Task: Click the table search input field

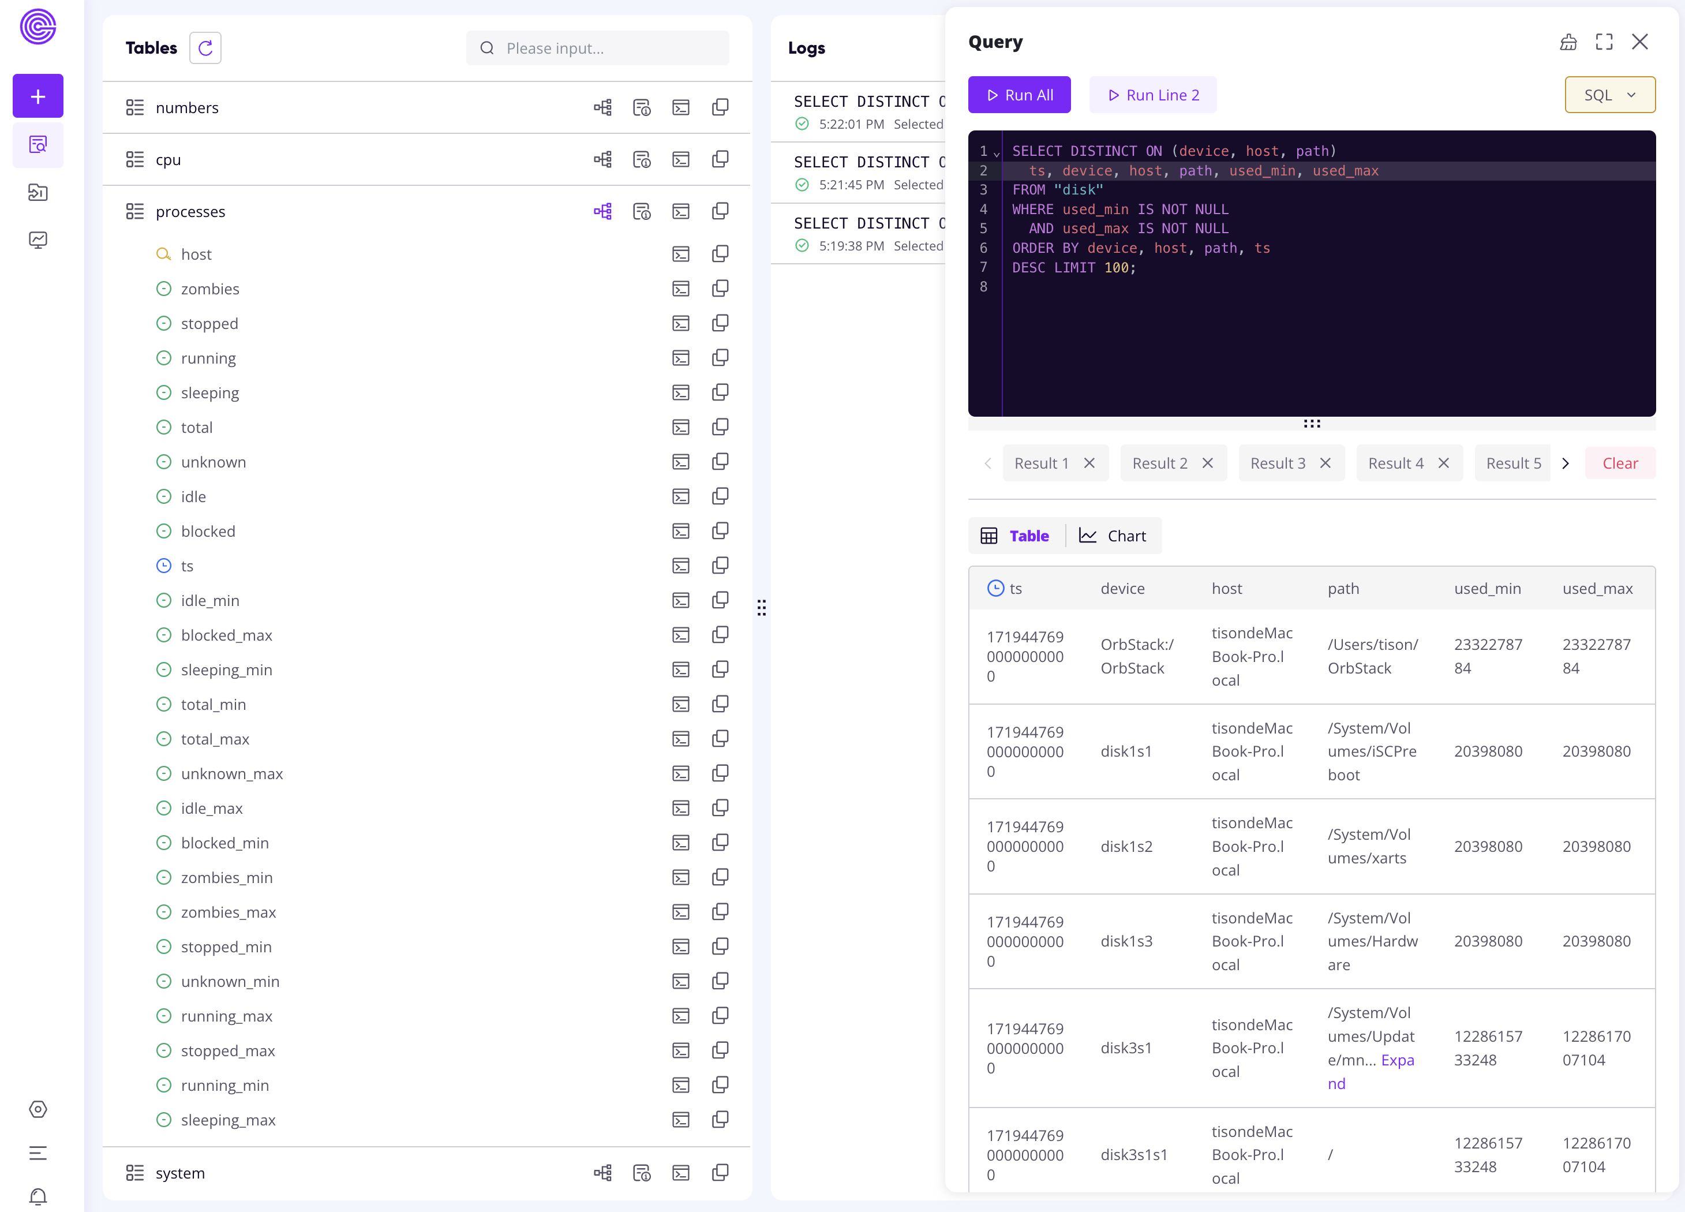Action: pos(598,47)
